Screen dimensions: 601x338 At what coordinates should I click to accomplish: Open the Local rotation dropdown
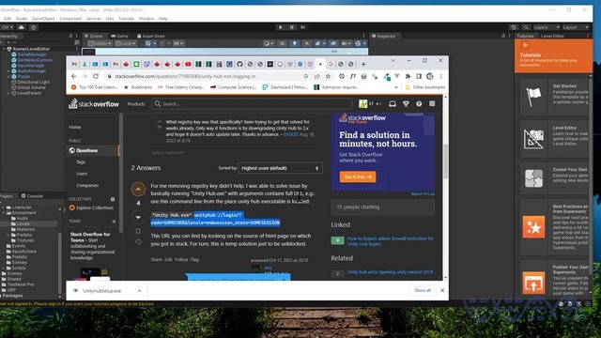pyautogui.click(x=126, y=43)
